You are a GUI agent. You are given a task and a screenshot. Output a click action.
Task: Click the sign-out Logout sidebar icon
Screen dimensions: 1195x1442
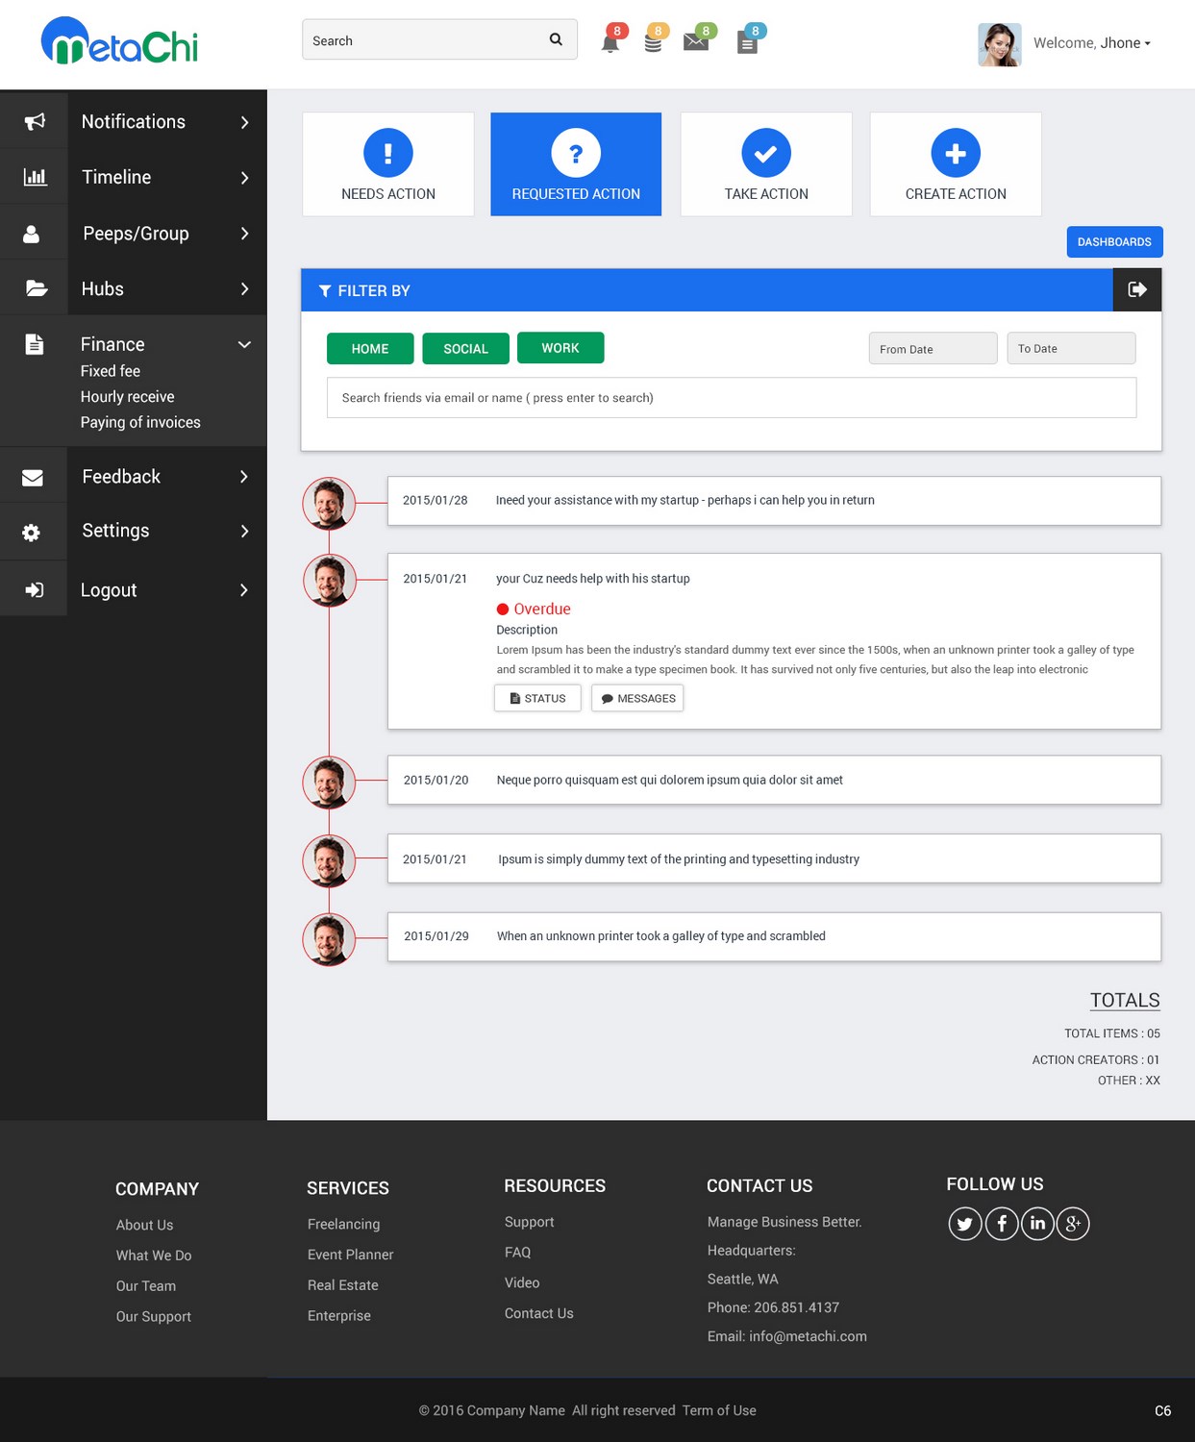35,589
